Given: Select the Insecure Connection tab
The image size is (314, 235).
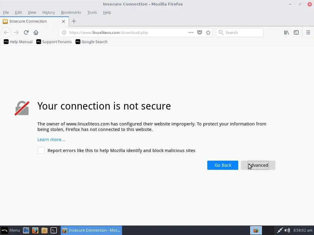Looking at the screenshot, I should pos(34,21).
